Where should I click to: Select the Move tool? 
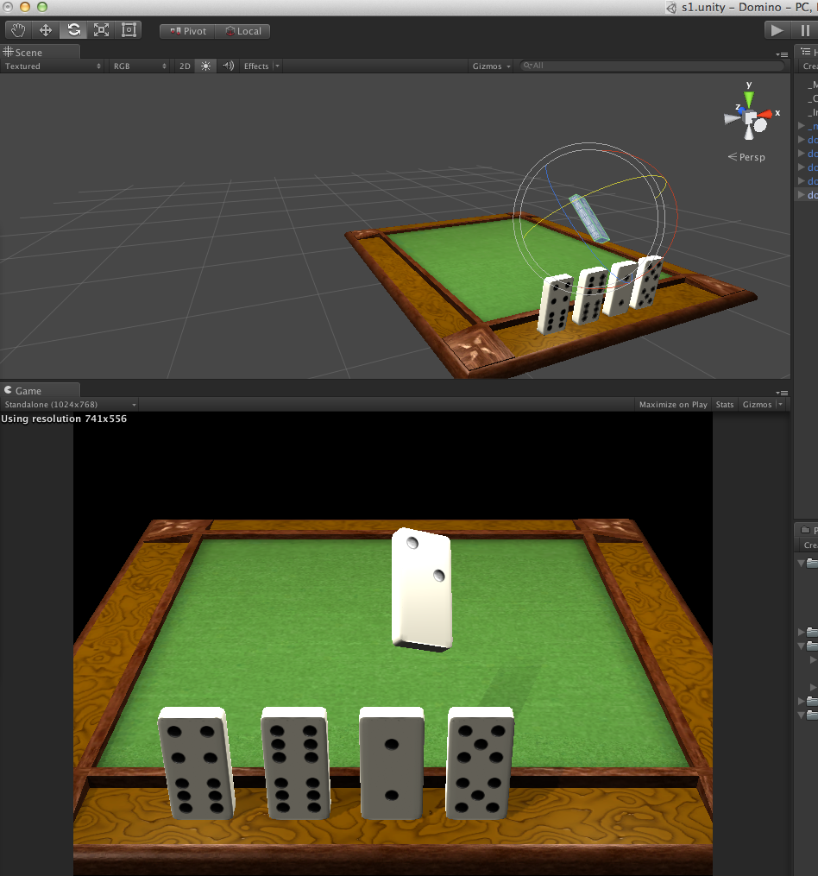click(x=45, y=29)
